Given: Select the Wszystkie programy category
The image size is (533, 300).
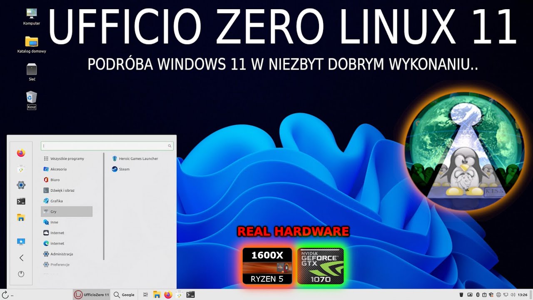Looking at the screenshot, I should (67, 158).
